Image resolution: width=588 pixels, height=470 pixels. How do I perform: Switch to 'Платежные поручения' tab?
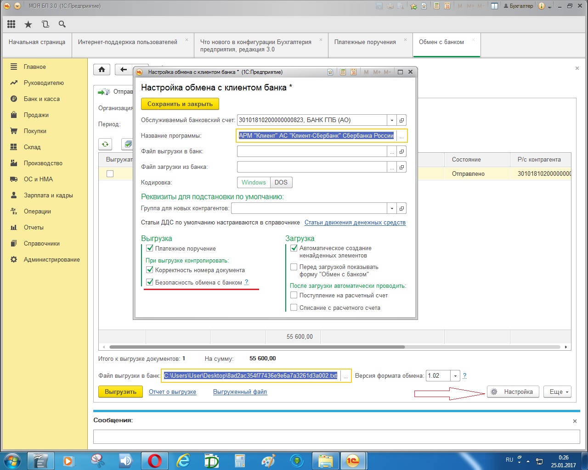pos(365,42)
